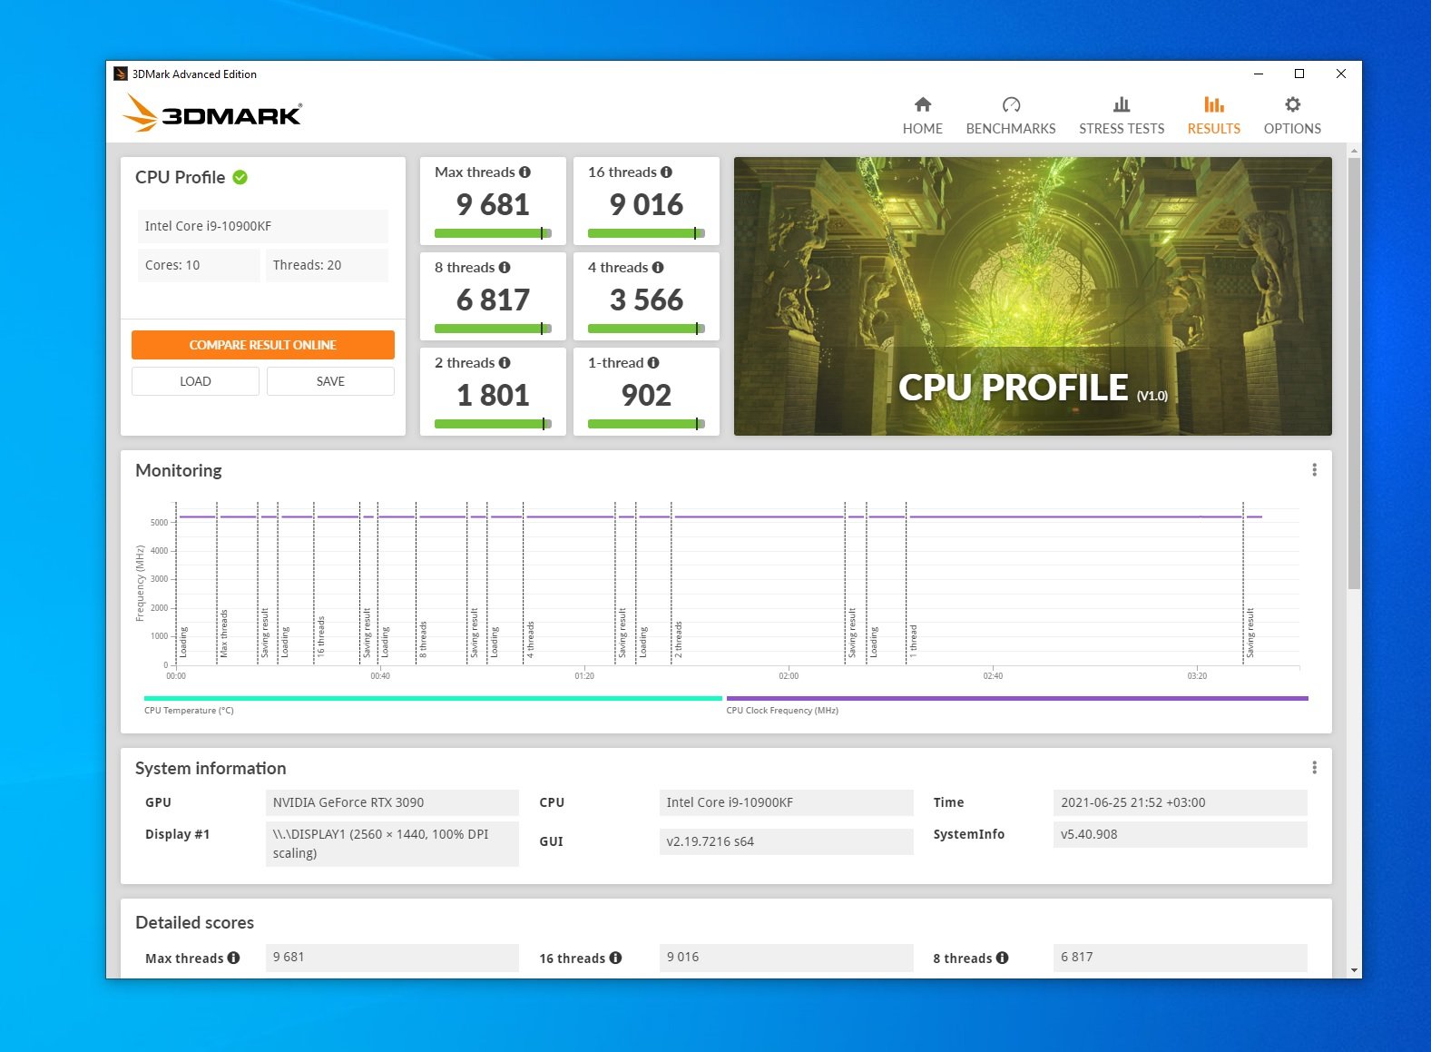Click the Threads: 20 field
Screen dimensions: 1431x1052
click(327, 265)
